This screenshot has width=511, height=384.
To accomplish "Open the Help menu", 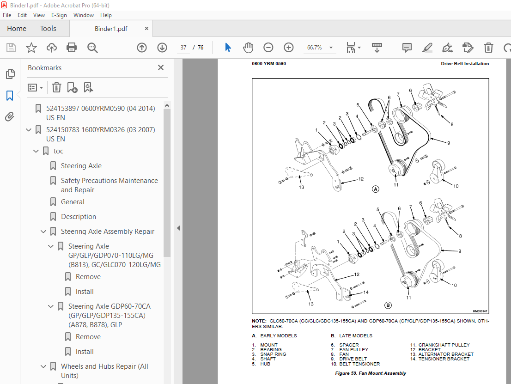I will [x=106, y=15].
